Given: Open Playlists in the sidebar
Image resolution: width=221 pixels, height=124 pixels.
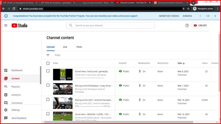Looking at the screenshot, I should point(16,87).
